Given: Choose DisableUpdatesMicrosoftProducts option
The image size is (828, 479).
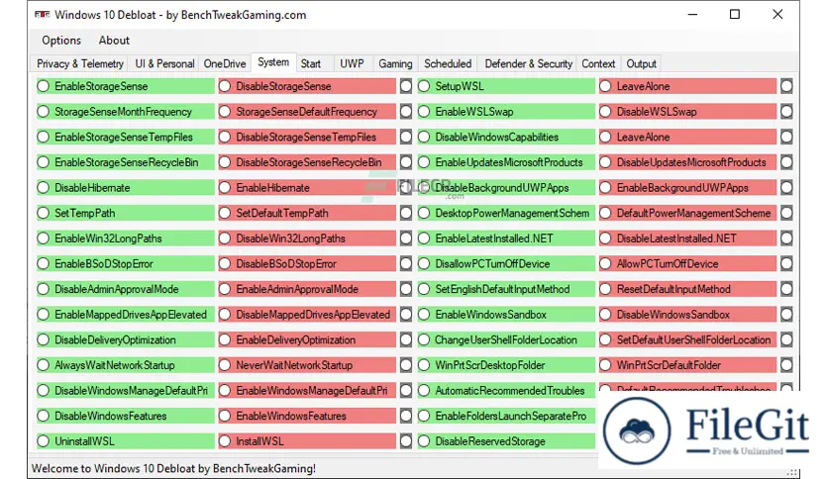Looking at the screenshot, I should tap(687, 162).
